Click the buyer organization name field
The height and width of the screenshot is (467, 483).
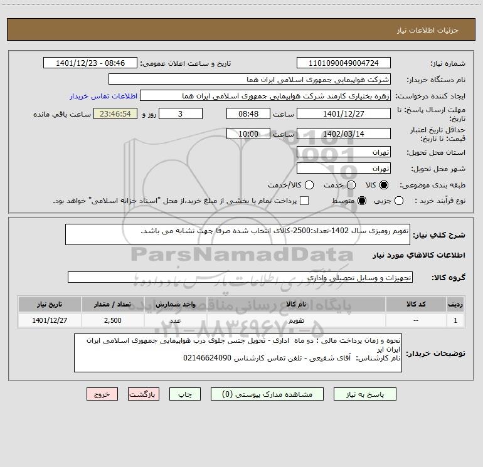250,80
